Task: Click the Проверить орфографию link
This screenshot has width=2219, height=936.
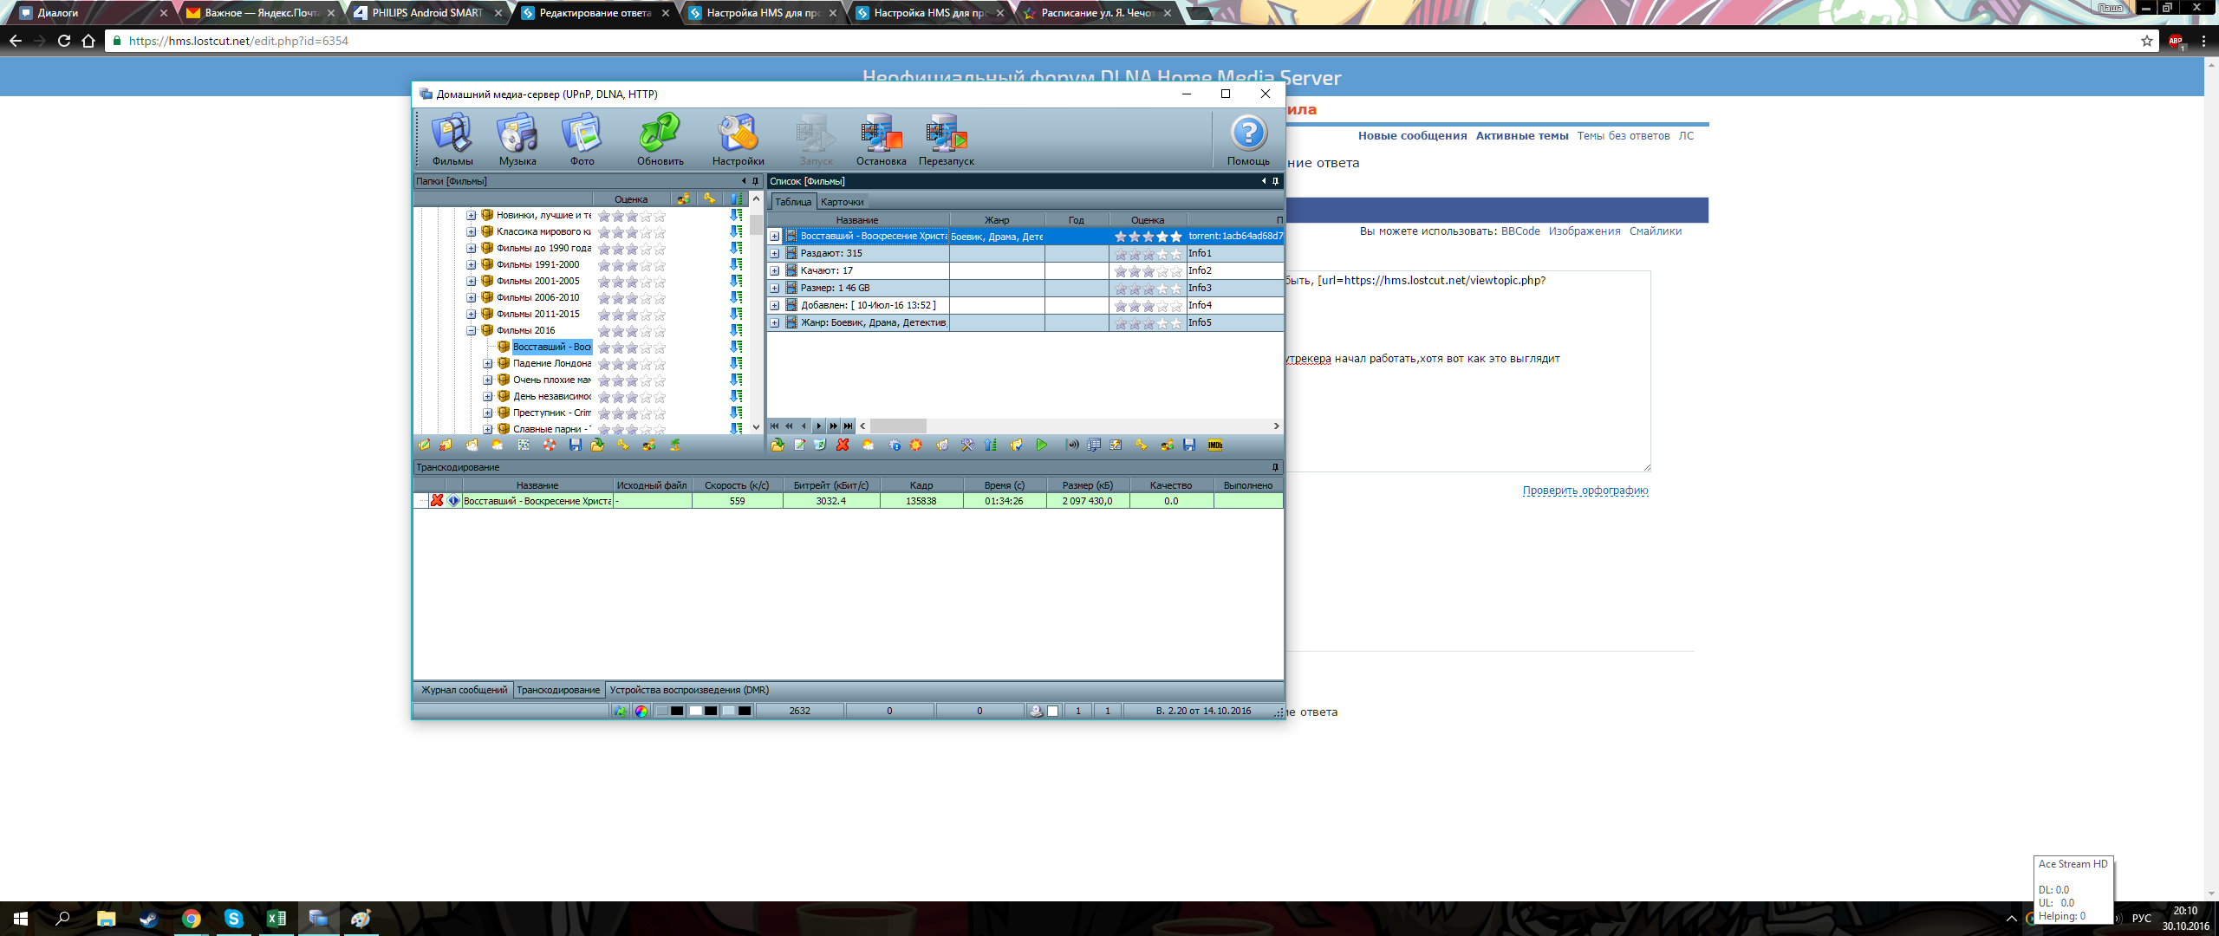Action: 1585,491
